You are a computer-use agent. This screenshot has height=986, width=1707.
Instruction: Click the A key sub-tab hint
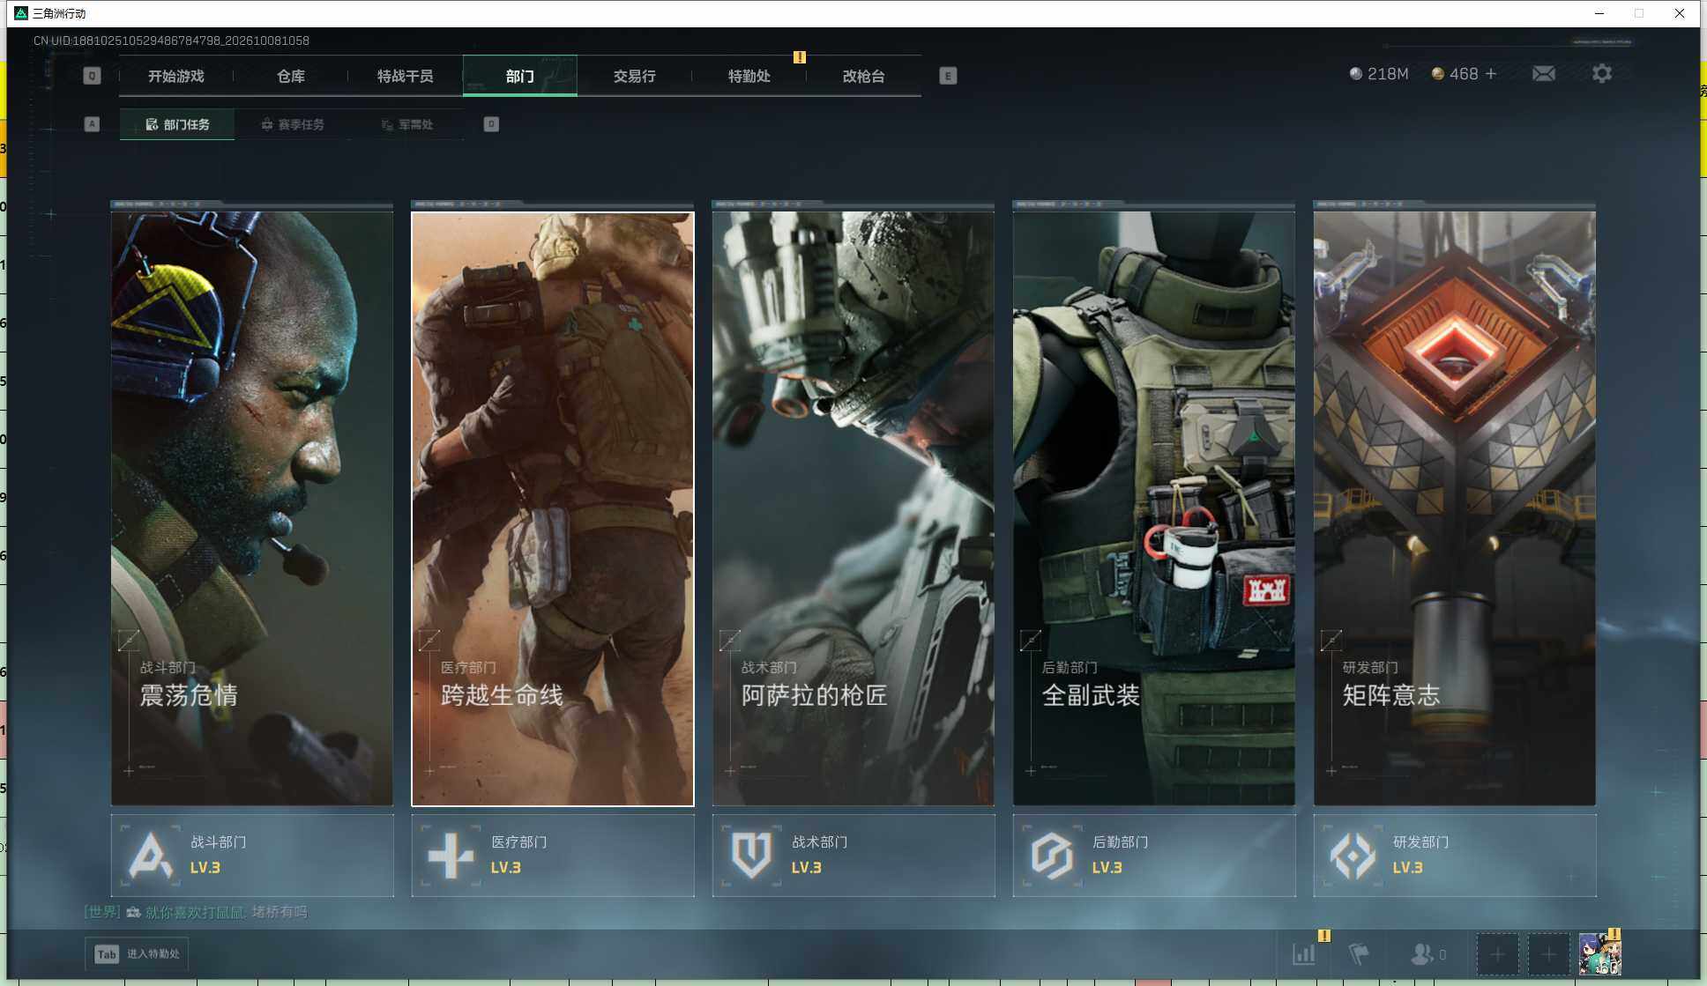point(92,124)
